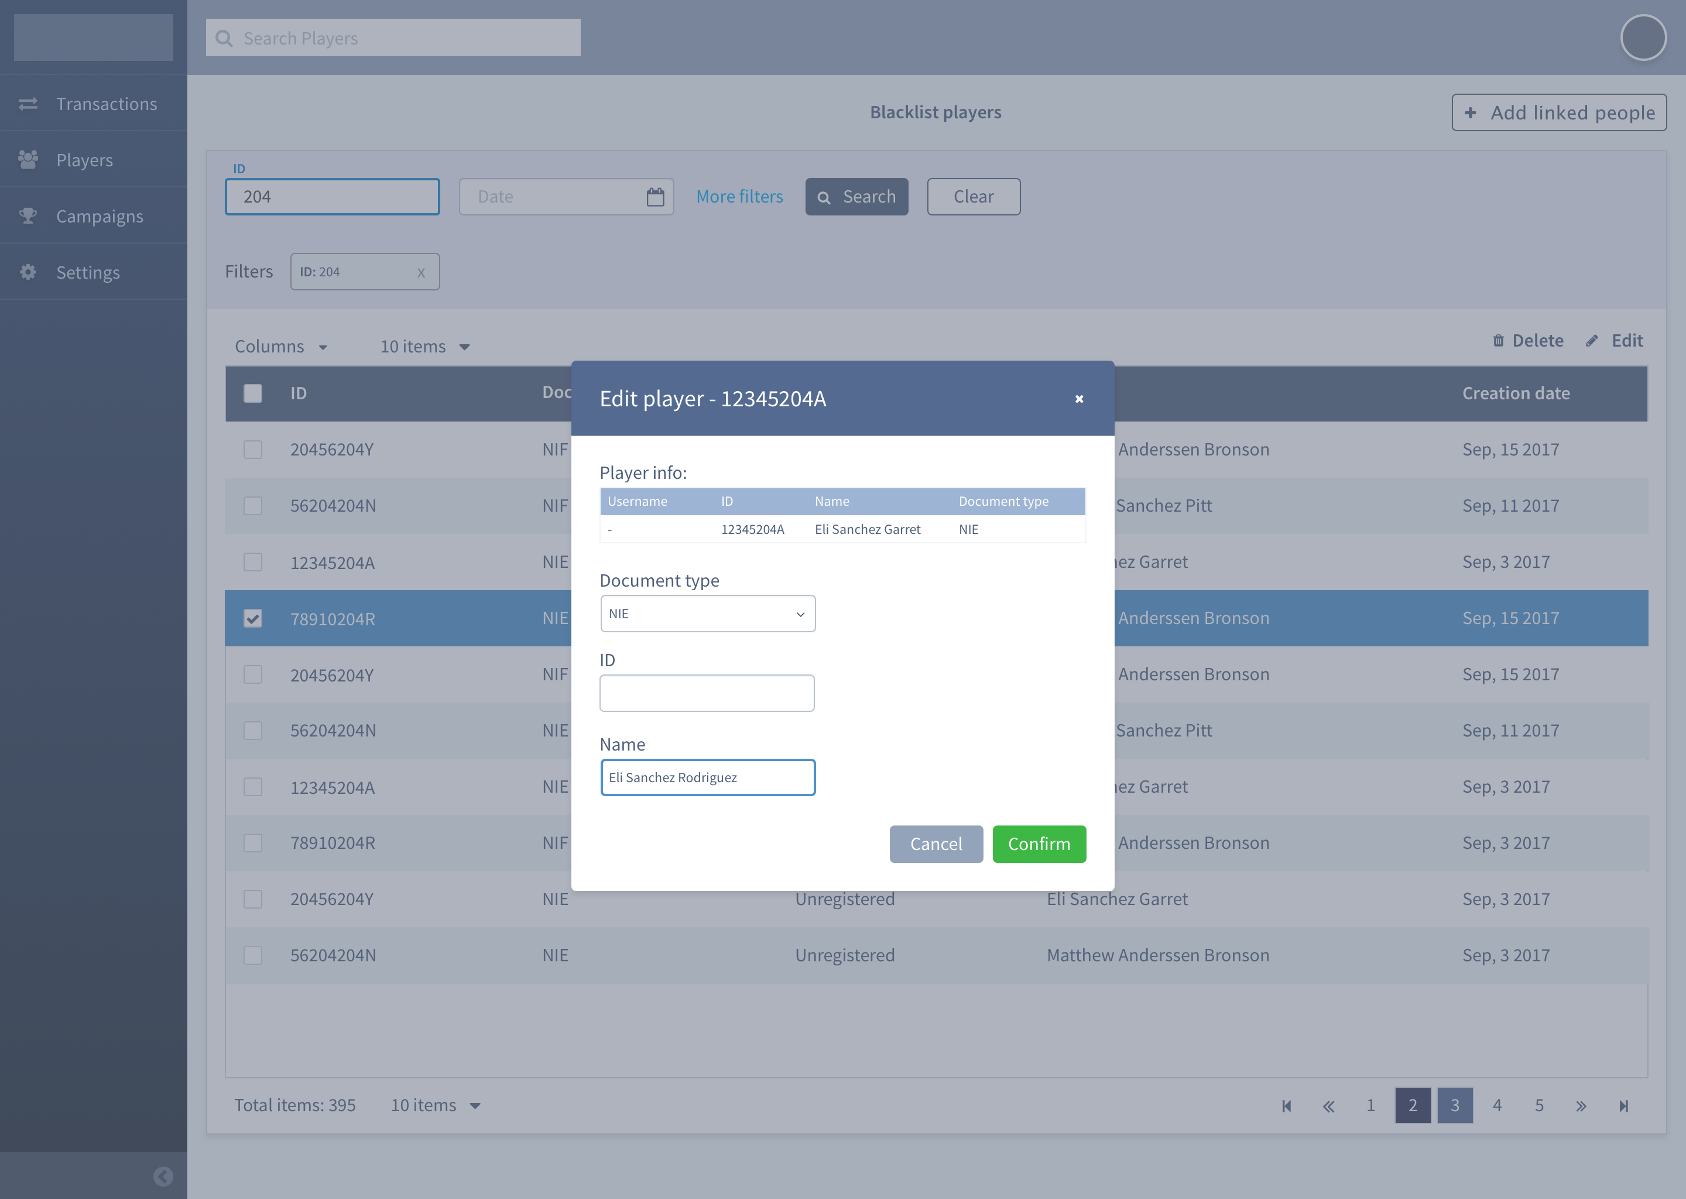Viewport: 1686px width, 1199px height.
Task: Check the 56204204N last row checkbox
Action: coord(252,955)
